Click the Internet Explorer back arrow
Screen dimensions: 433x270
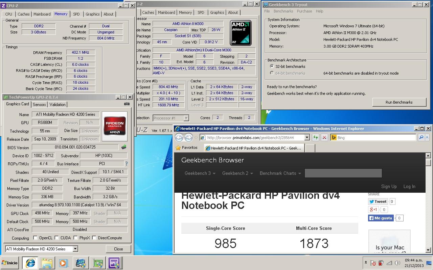[x=179, y=137]
